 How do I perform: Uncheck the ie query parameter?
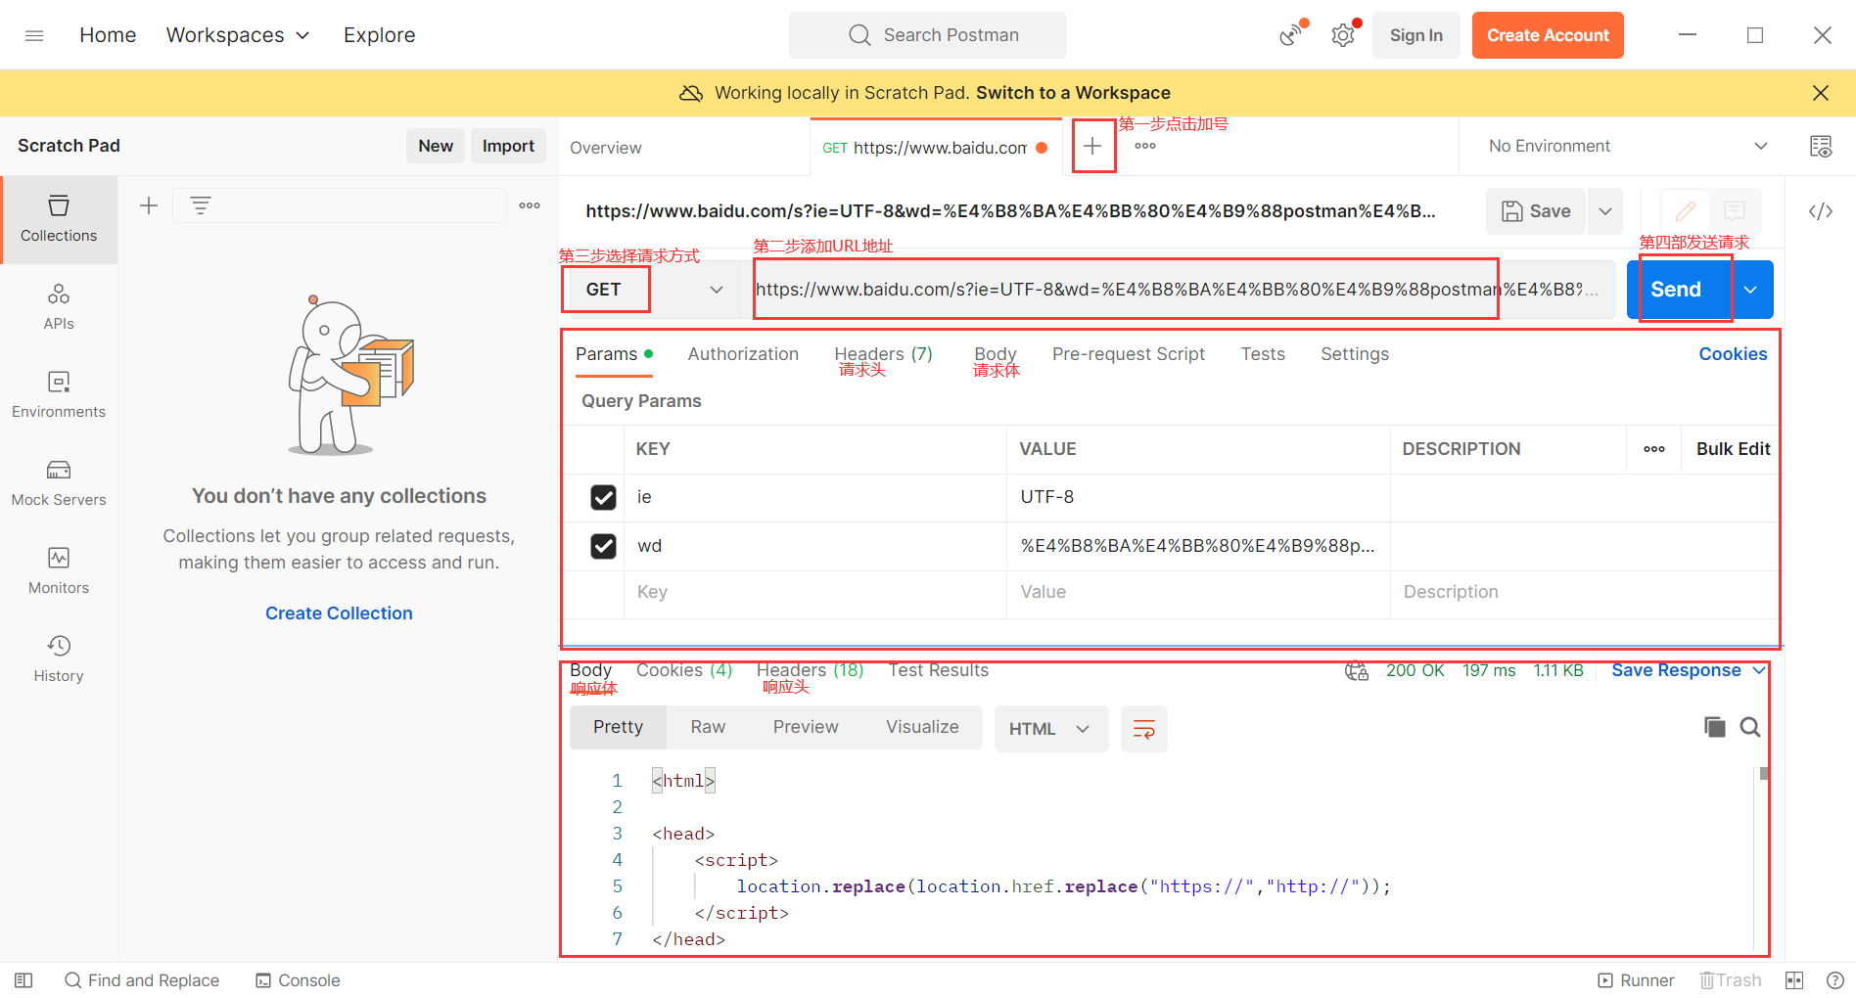tap(603, 497)
